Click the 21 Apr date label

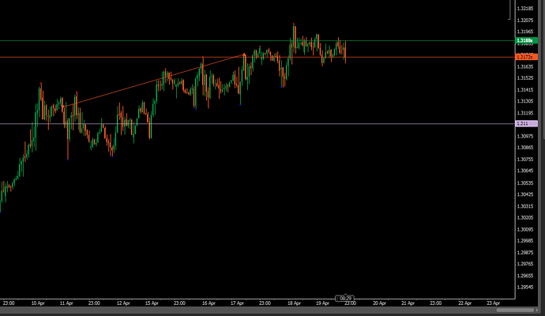coord(408,303)
